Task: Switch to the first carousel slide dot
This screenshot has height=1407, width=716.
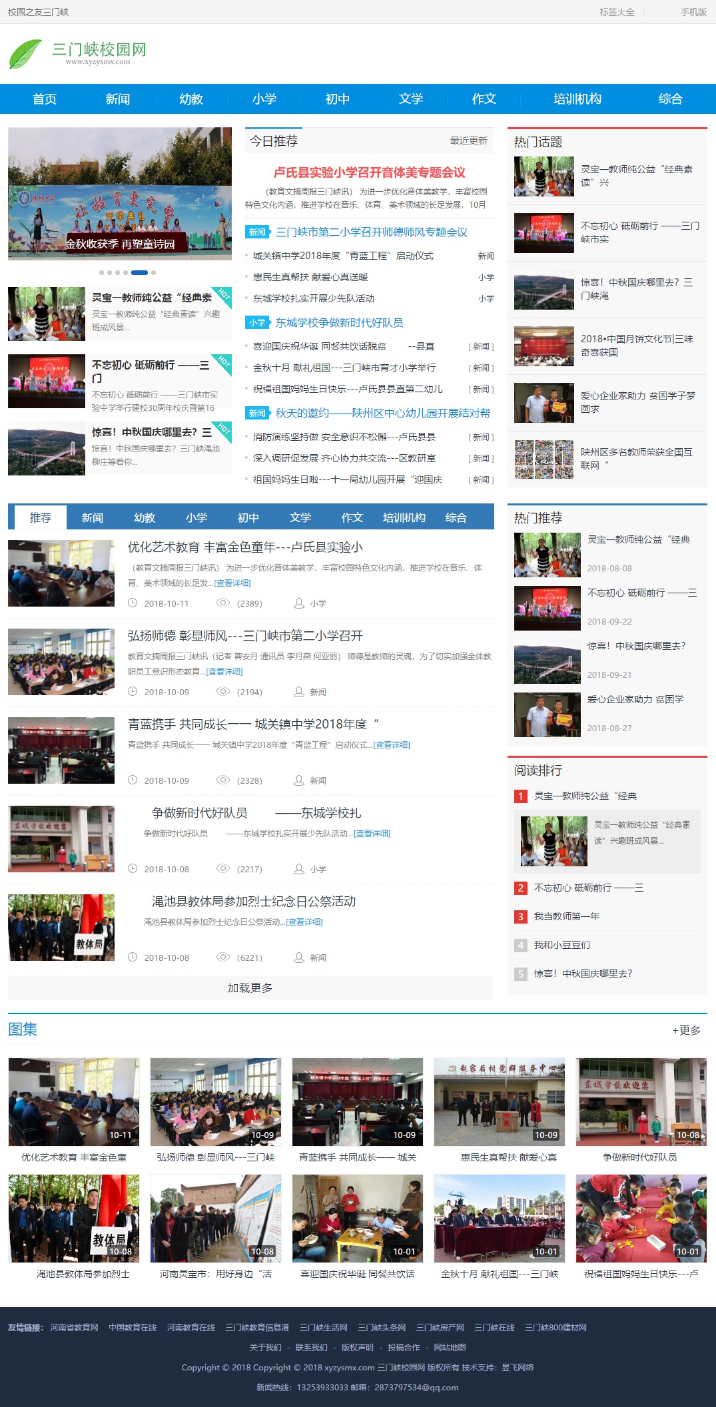Action: click(x=101, y=272)
